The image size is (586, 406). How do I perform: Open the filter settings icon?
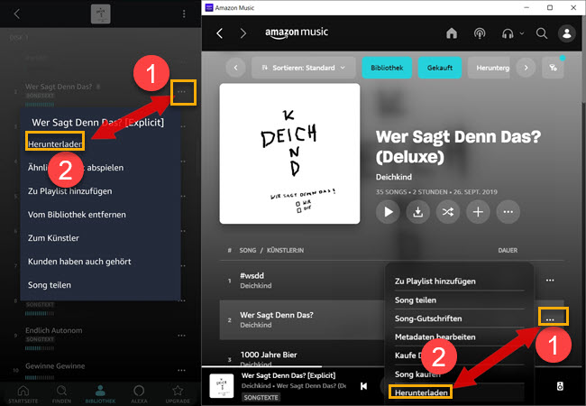tap(554, 68)
